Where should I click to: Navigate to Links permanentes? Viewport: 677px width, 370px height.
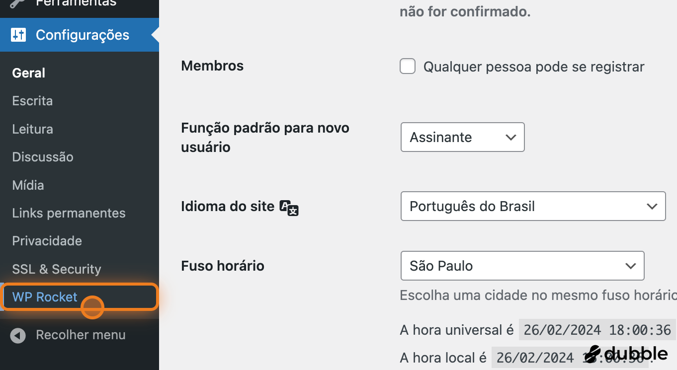(69, 213)
